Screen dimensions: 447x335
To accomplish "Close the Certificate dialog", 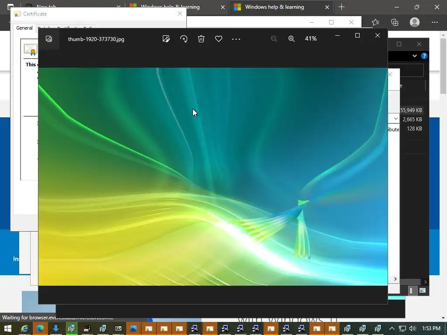I will click(179, 14).
